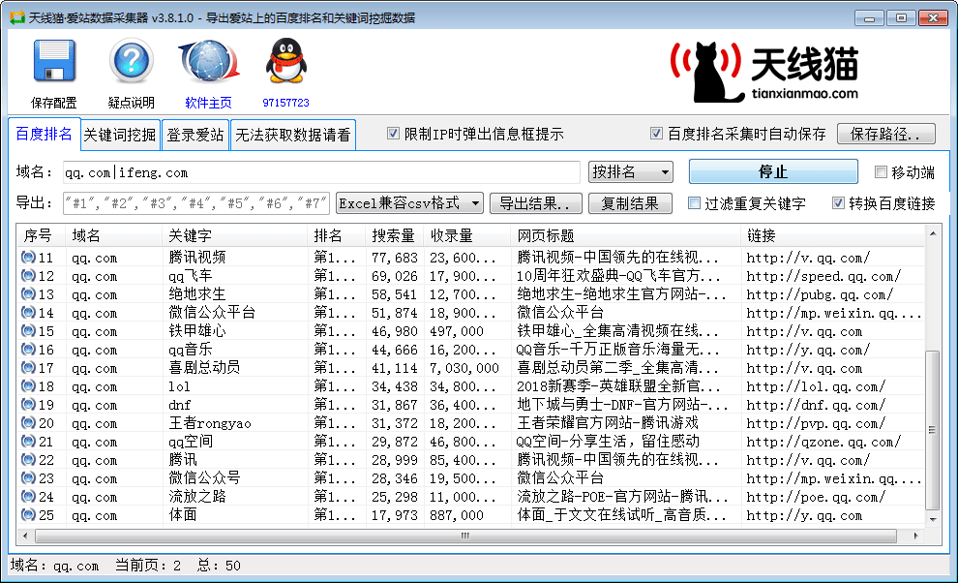Click horizontal scrollbar right arrow

915,536
